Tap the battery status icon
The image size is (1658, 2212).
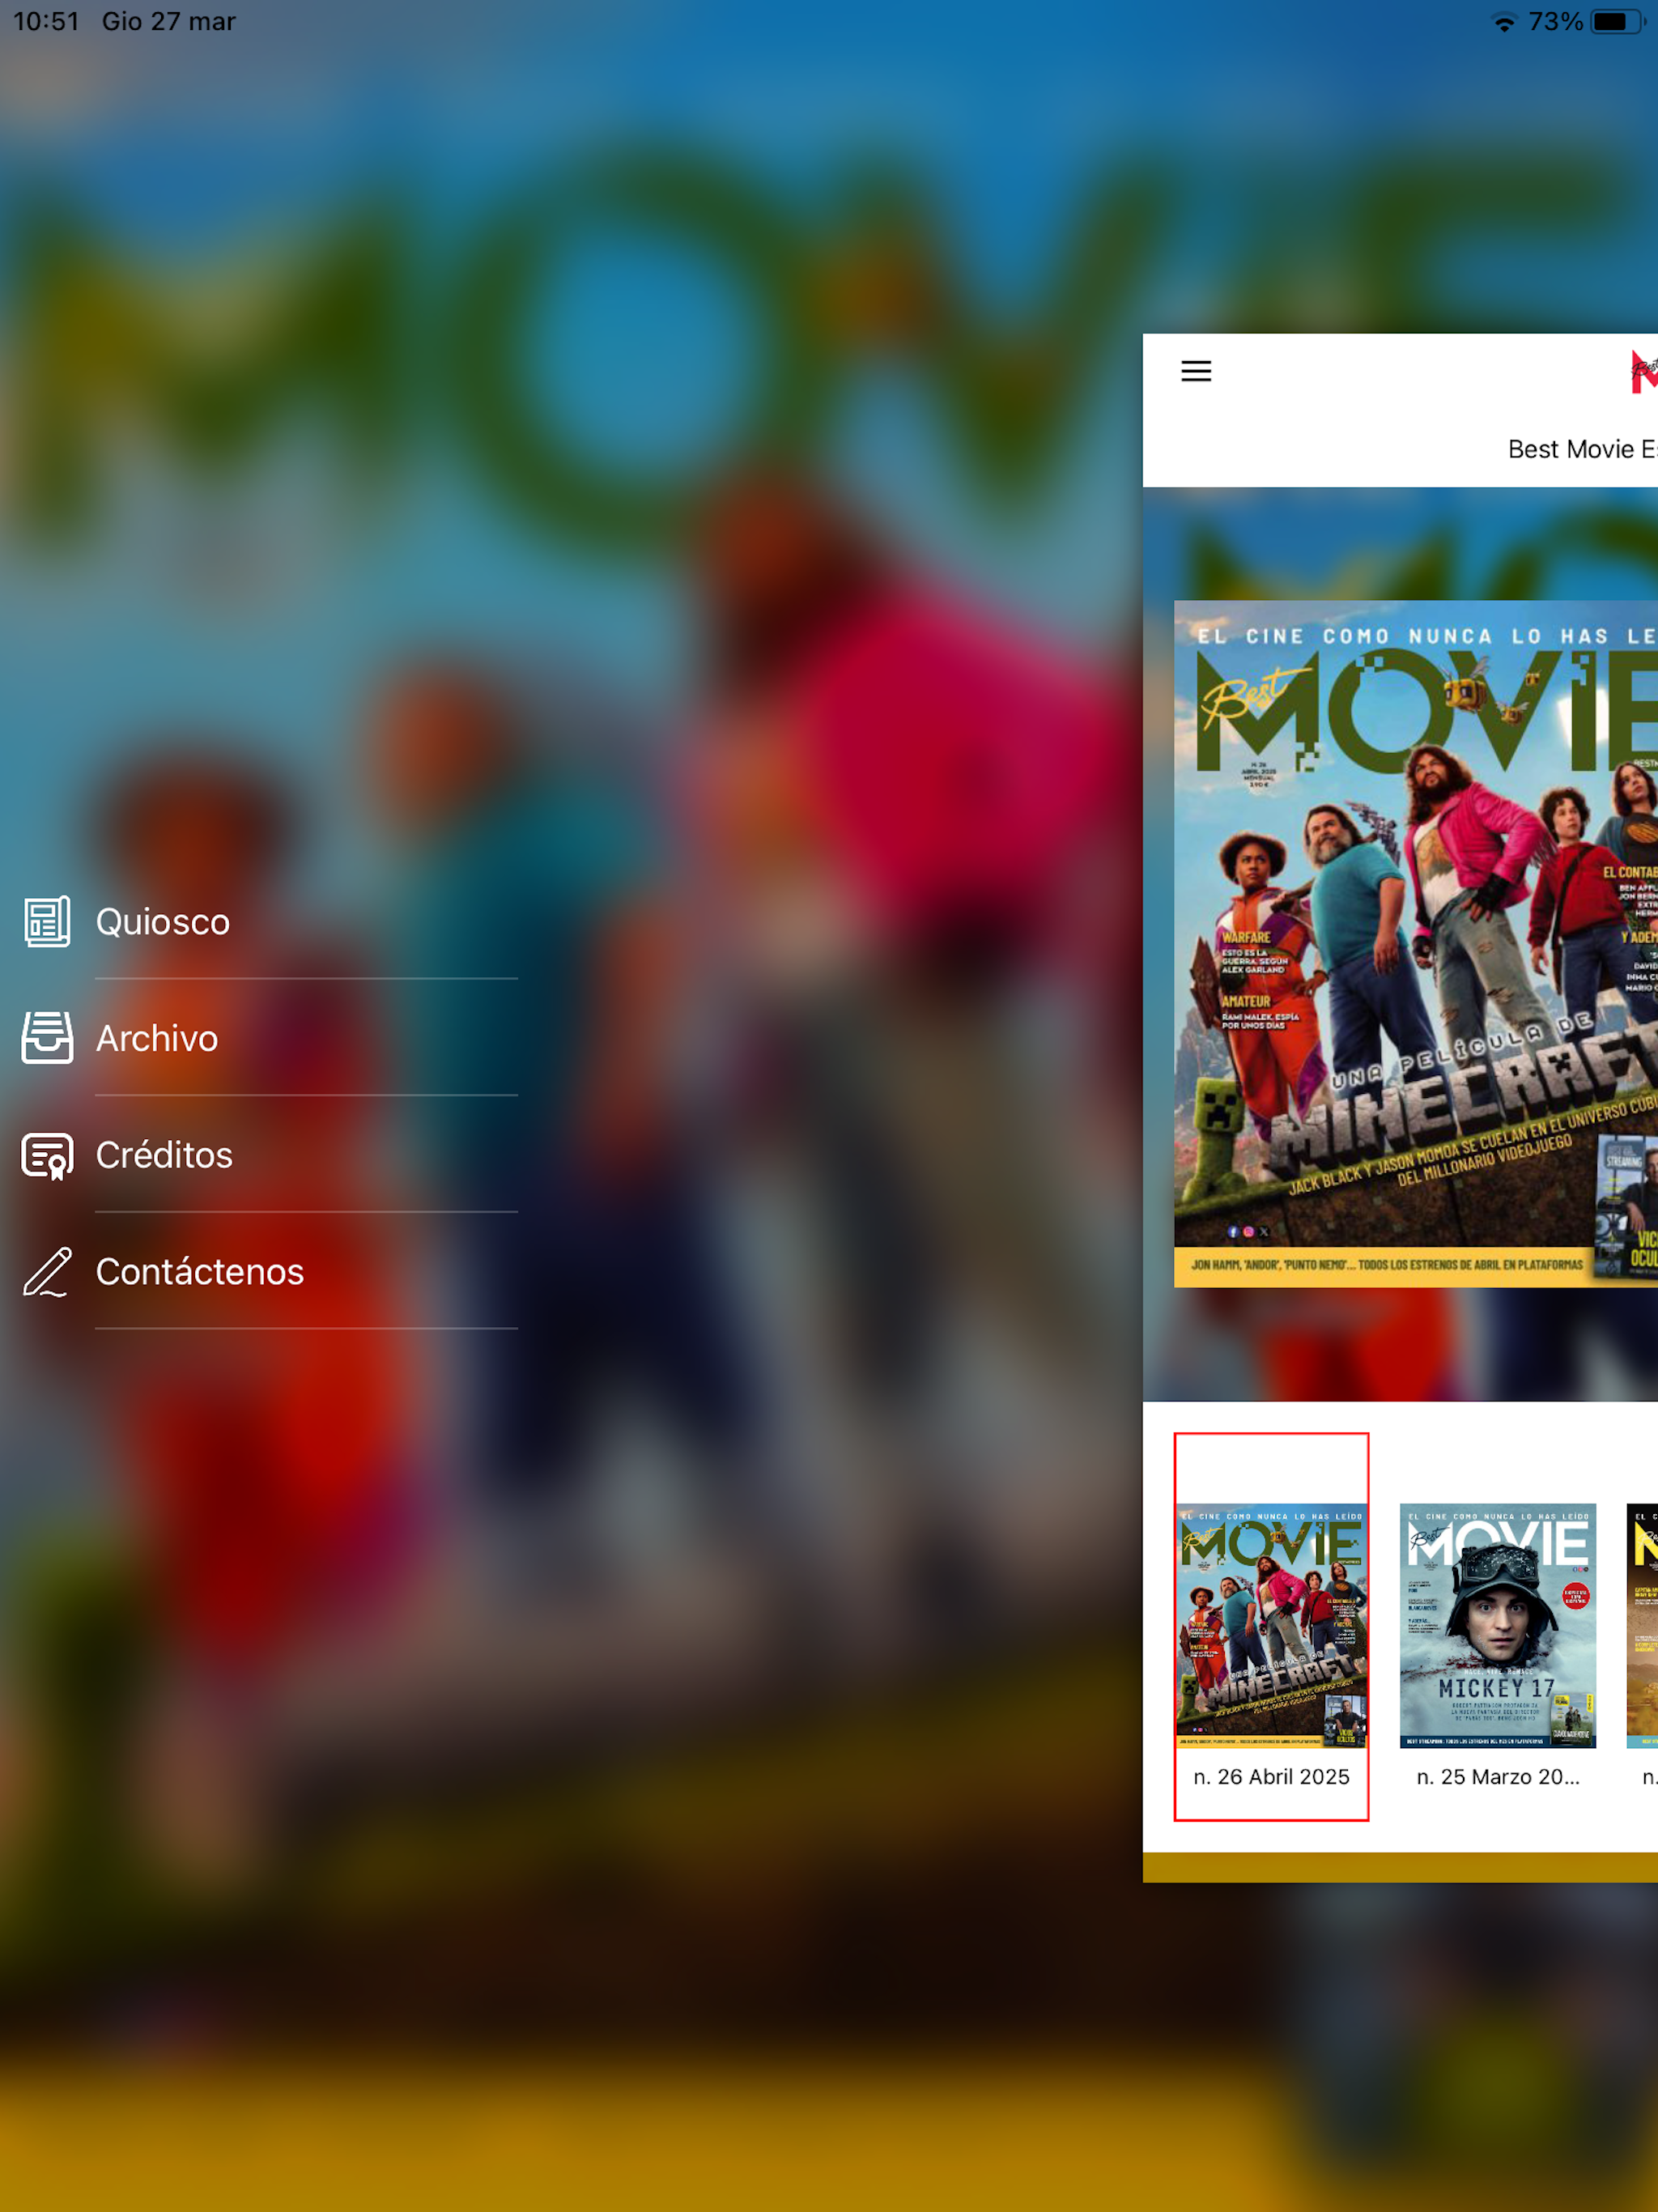click(x=1618, y=22)
